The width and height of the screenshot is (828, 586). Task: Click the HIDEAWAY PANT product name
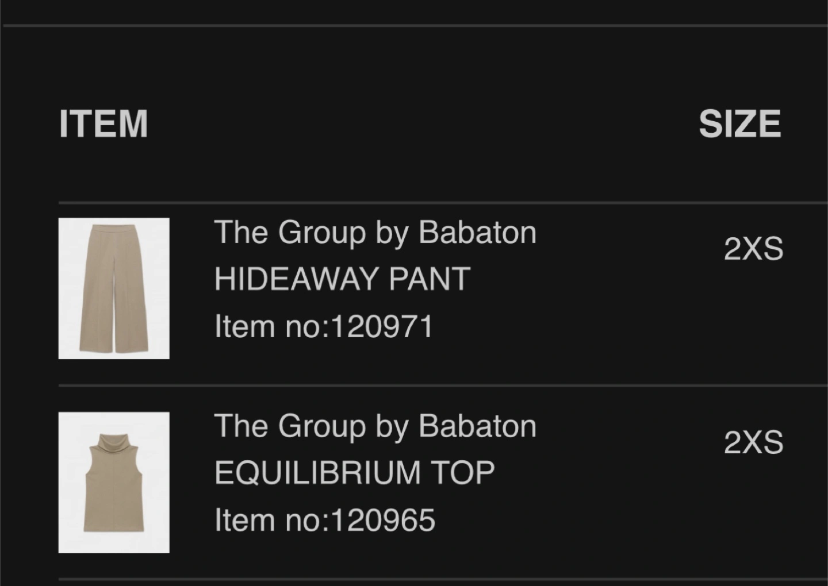(342, 279)
